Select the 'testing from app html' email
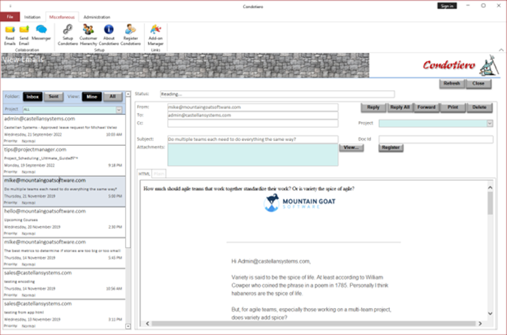 [64, 315]
